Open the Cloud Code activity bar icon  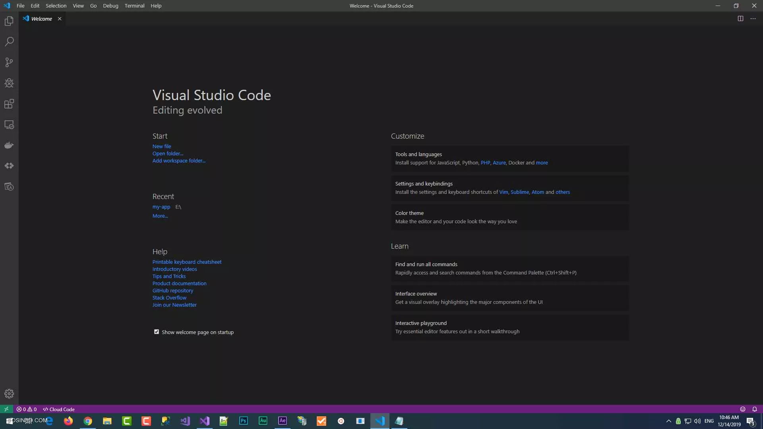point(9,166)
